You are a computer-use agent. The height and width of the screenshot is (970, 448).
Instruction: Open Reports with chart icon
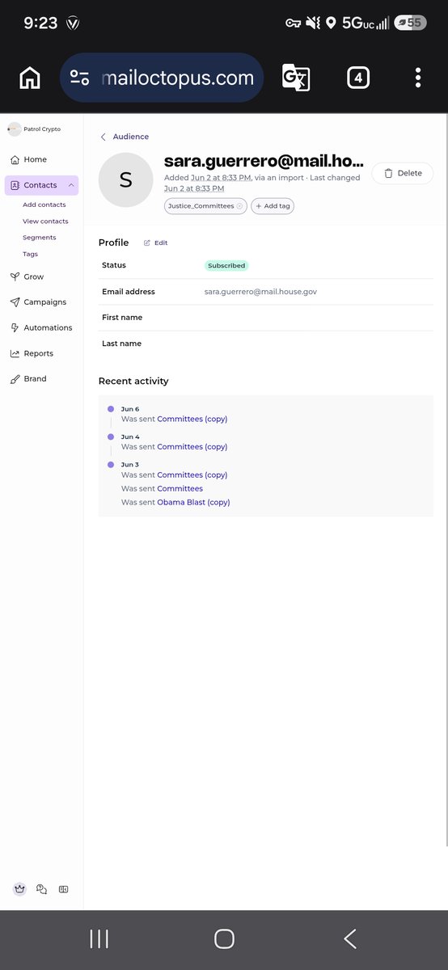(x=32, y=353)
